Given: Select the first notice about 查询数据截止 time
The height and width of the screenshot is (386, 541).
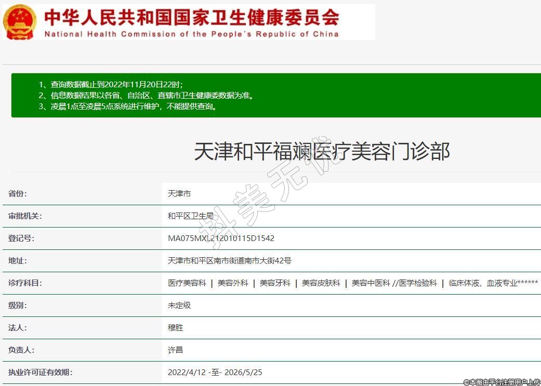Looking at the screenshot, I should (111, 84).
